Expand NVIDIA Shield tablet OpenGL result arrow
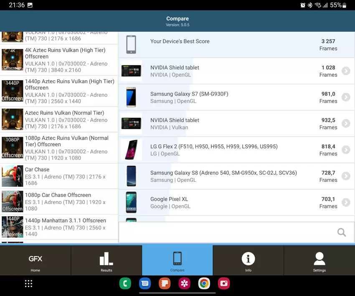This screenshot has height=296, width=355. [345, 71]
